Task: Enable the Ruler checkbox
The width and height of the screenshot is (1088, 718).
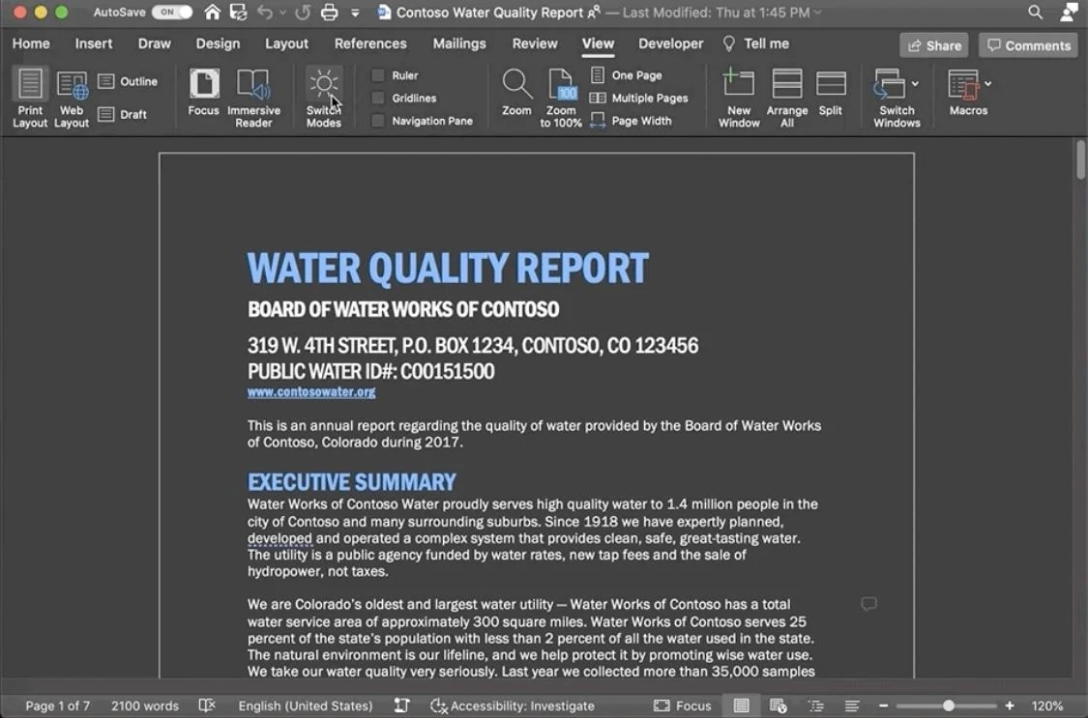Action: (378, 75)
